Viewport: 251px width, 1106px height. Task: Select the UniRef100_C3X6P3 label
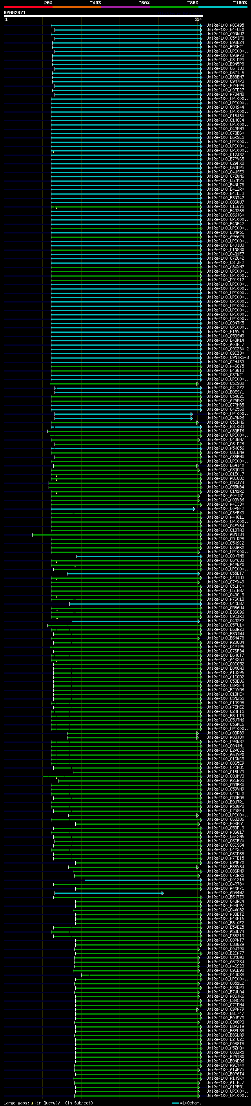225,1022
